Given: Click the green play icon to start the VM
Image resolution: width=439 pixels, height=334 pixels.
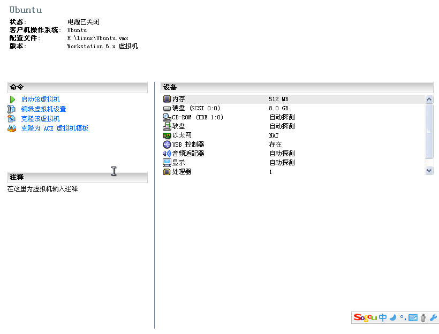Looking at the screenshot, I should click(x=12, y=100).
